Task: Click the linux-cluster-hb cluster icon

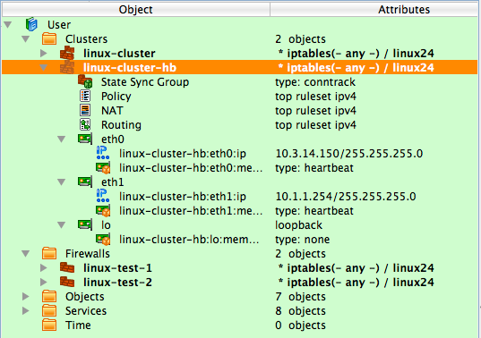Action: [67, 67]
